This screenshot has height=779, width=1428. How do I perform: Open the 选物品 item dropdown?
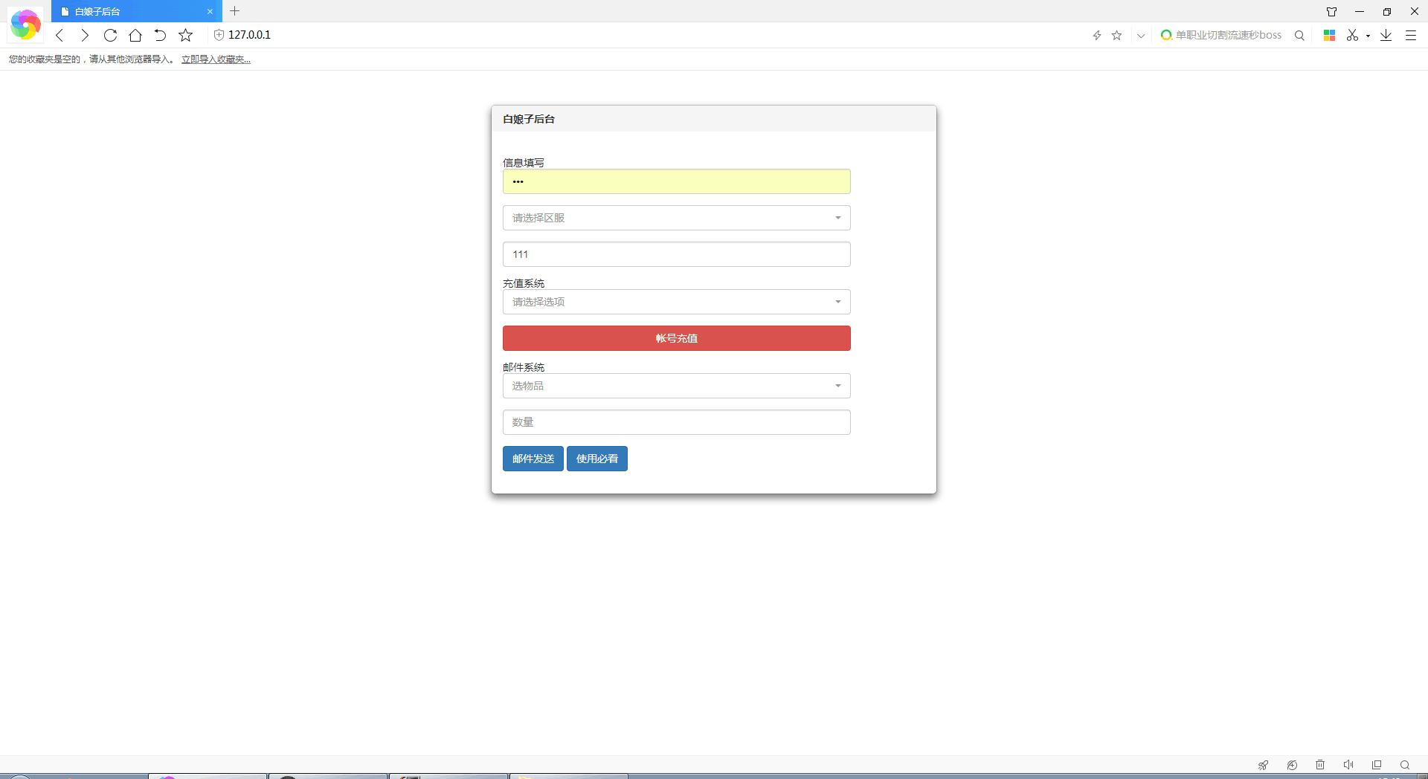676,386
